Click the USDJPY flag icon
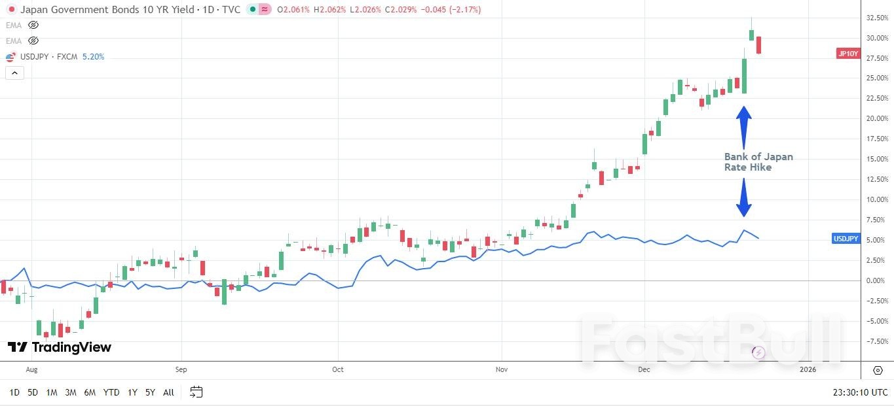 point(9,57)
